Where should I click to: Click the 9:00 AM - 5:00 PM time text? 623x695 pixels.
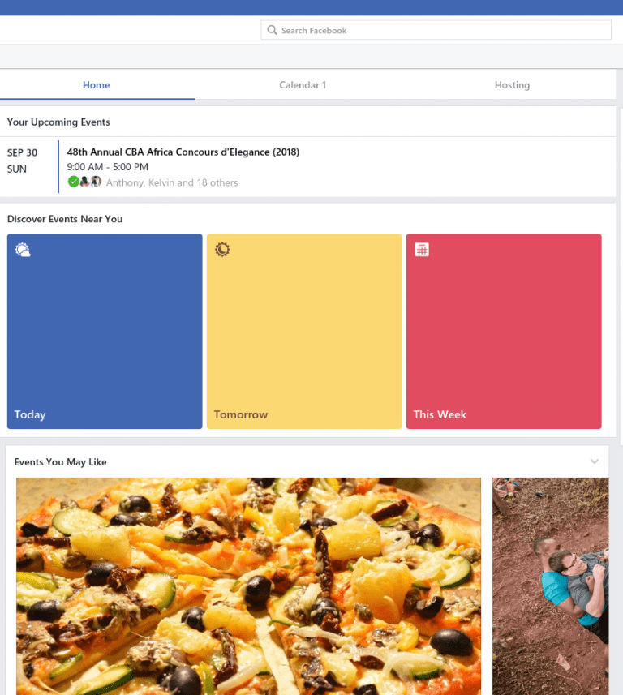coord(108,167)
